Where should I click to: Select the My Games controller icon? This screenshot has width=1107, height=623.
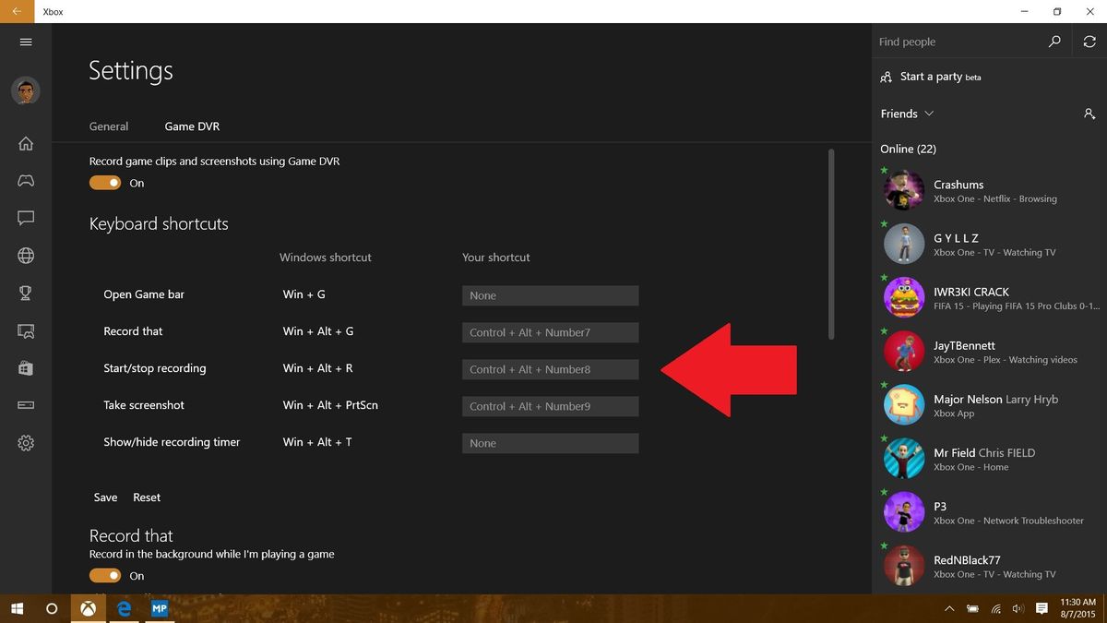click(x=25, y=181)
